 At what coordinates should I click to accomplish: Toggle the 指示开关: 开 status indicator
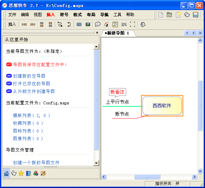[x=167, y=184]
